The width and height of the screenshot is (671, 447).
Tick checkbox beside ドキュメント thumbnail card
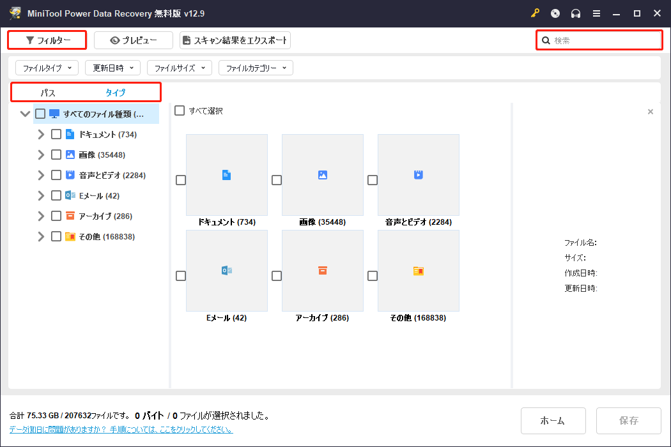click(181, 180)
